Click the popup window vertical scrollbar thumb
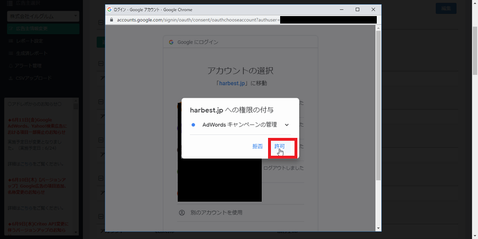478x239 pixels. (378, 105)
